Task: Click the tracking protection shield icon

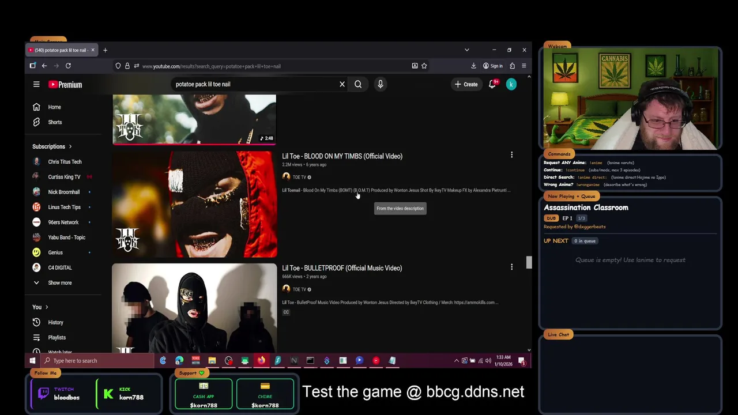Action: [118, 66]
